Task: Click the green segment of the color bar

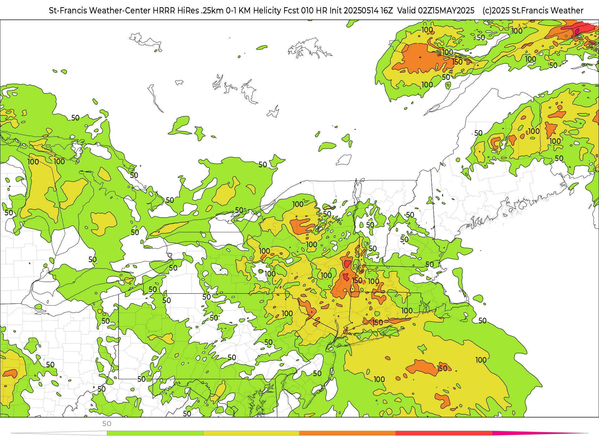Action: pyautogui.click(x=155, y=433)
